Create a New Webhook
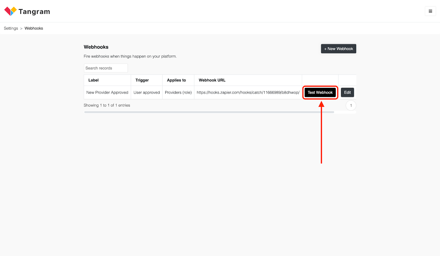 339,49
